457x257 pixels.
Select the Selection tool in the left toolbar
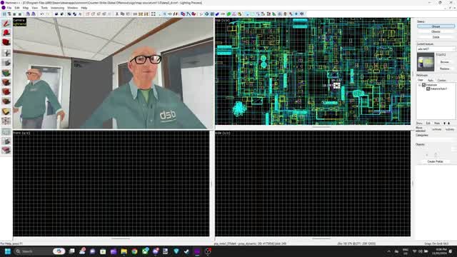pos(6,24)
